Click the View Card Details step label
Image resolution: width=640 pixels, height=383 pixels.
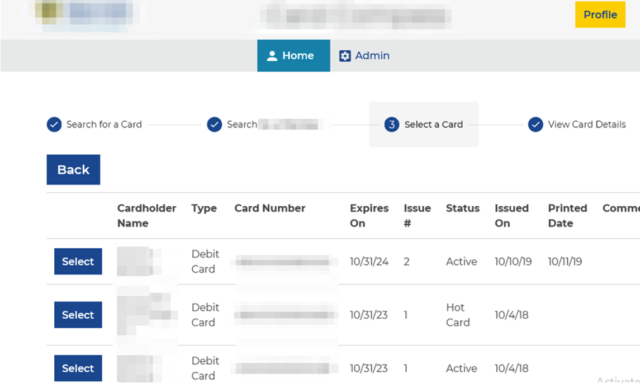coord(586,124)
